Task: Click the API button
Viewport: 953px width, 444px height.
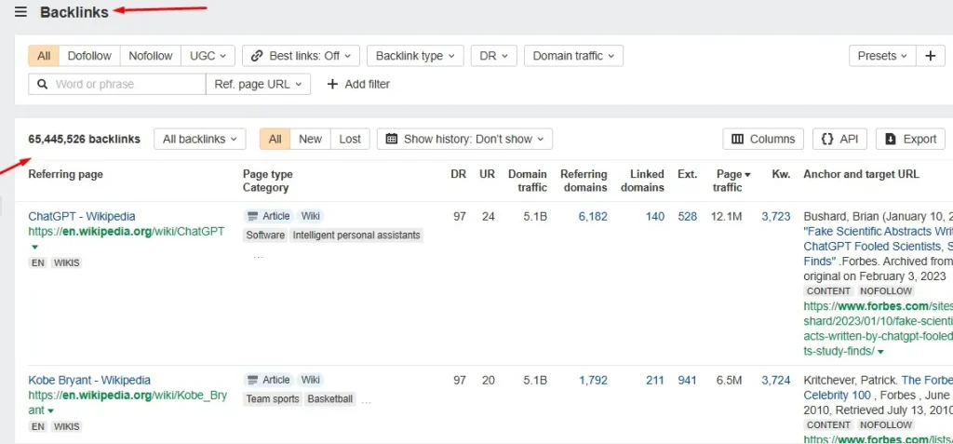Action: 840,139
